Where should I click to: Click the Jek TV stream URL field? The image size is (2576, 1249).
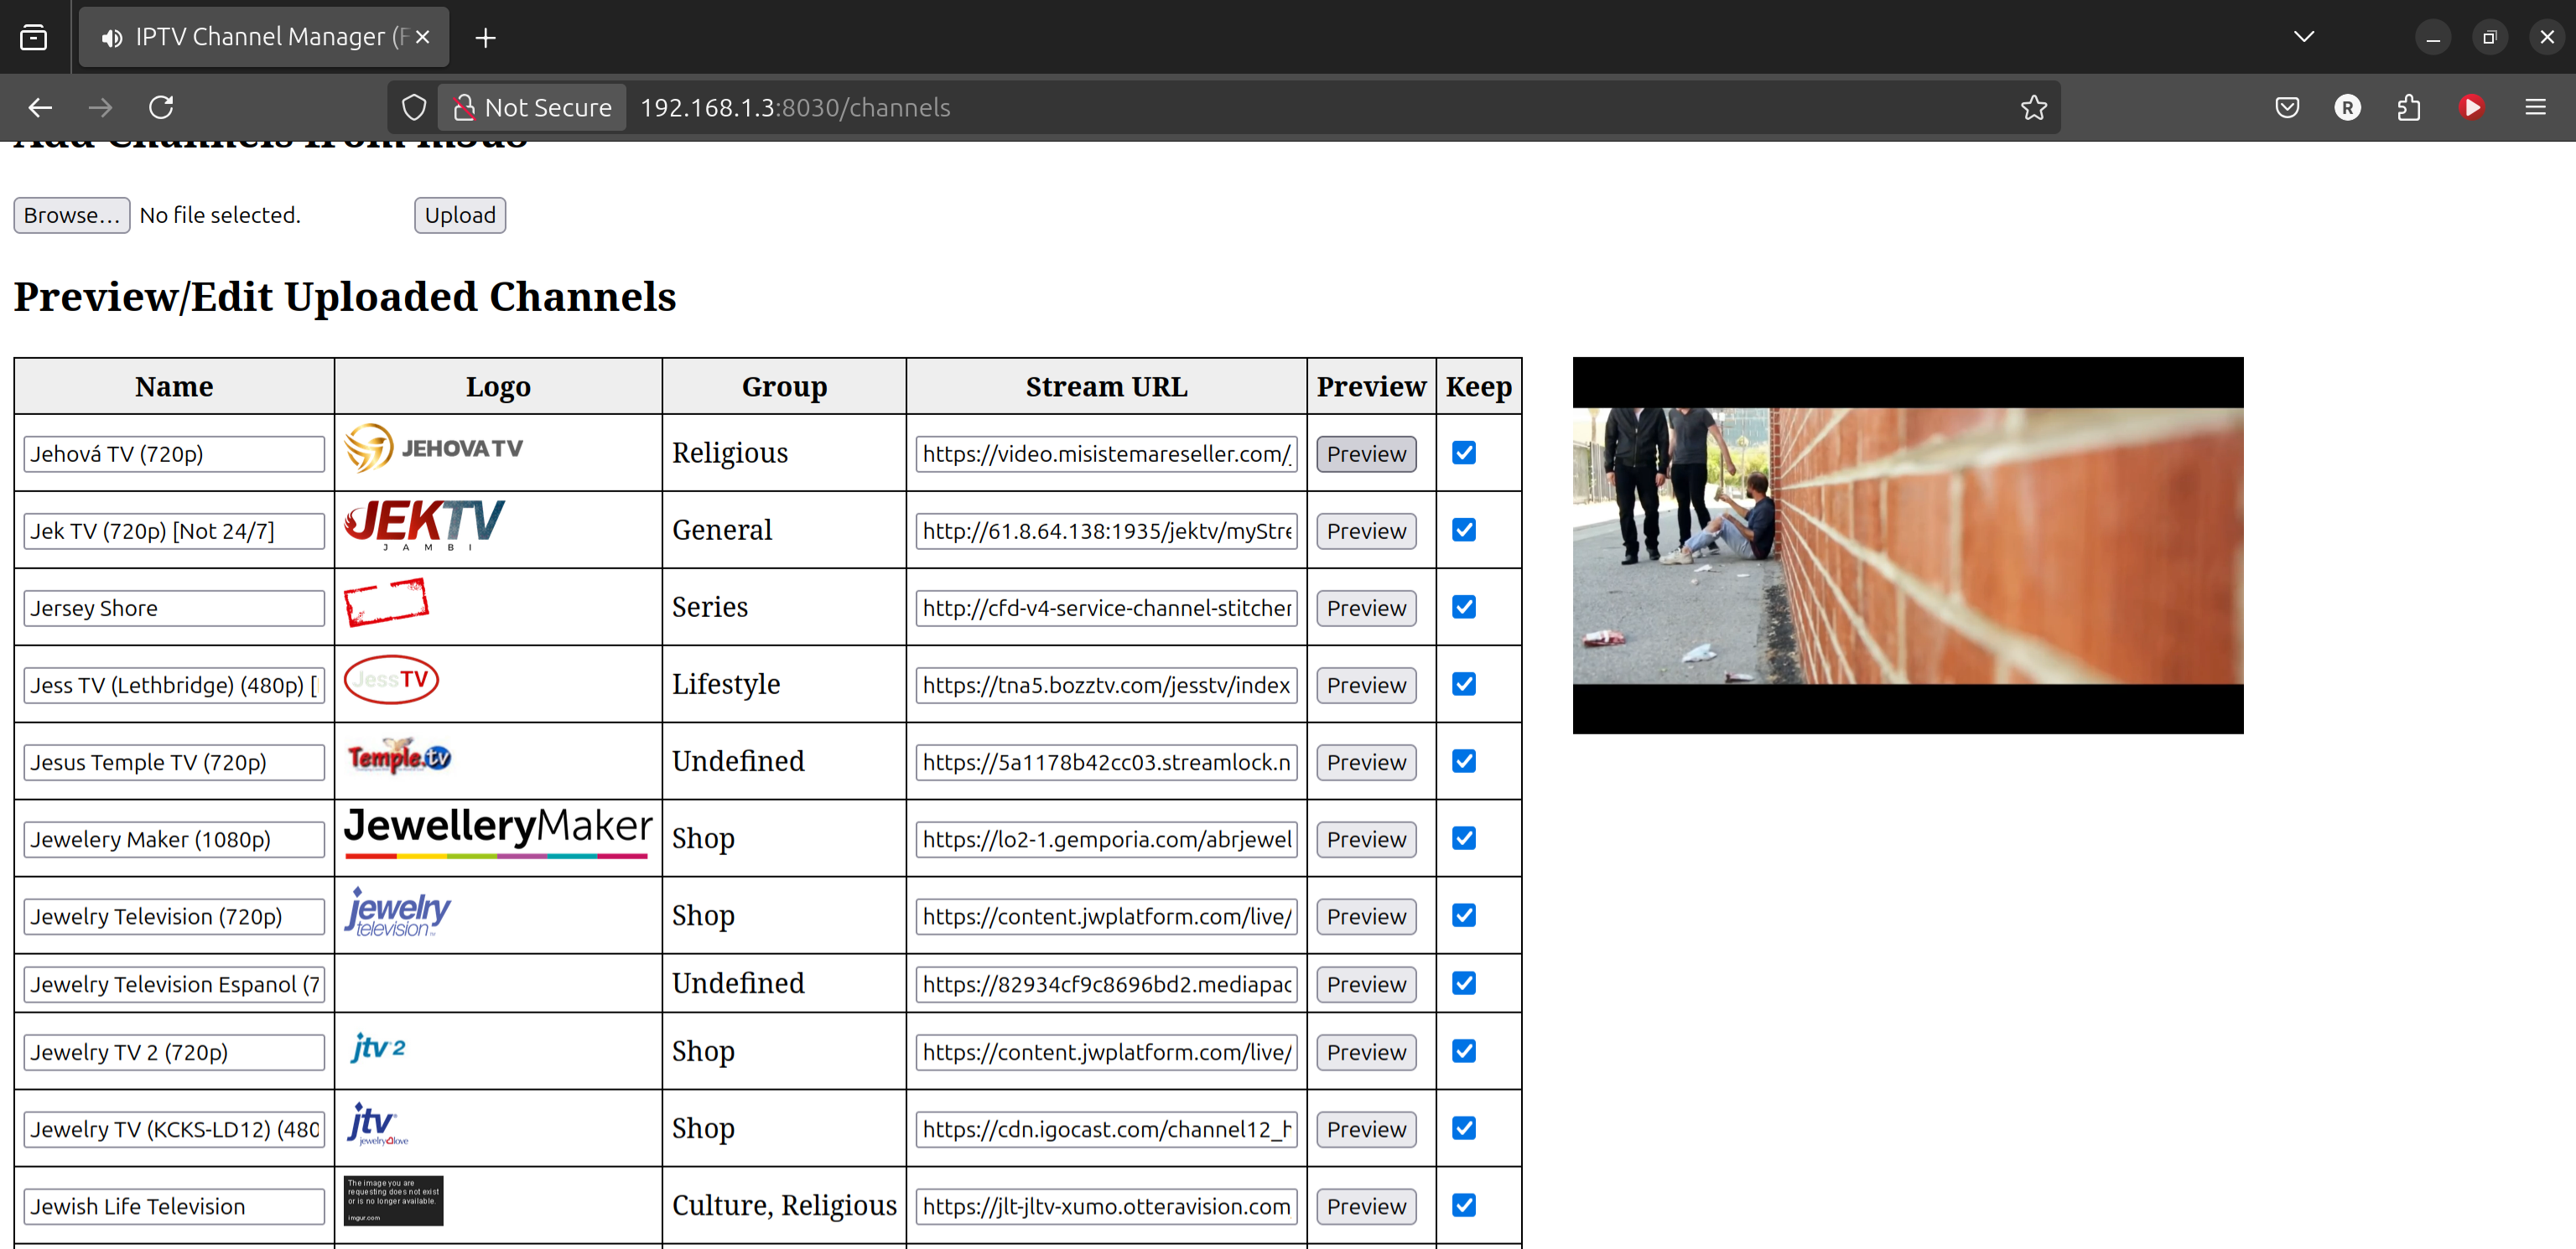tap(1106, 531)
